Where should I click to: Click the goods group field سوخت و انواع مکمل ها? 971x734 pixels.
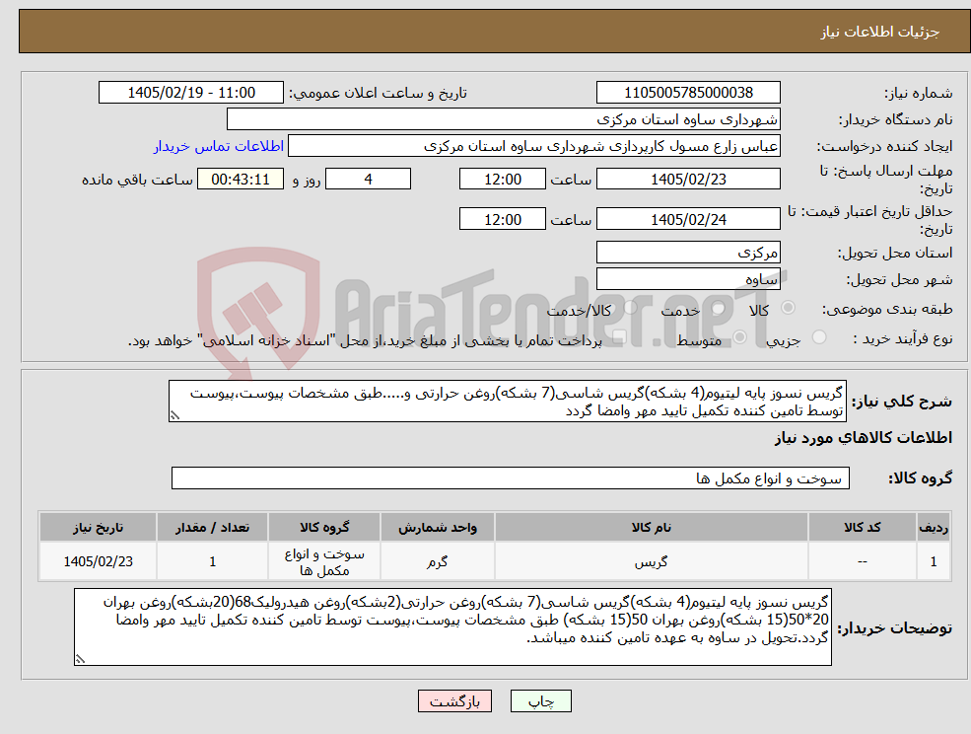[511, 477]
